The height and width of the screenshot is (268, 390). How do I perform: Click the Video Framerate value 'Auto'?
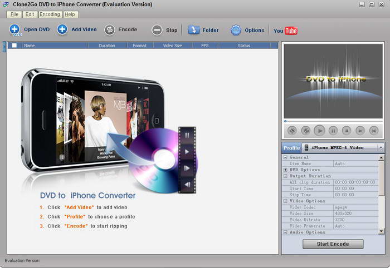(x=355, y=226)
